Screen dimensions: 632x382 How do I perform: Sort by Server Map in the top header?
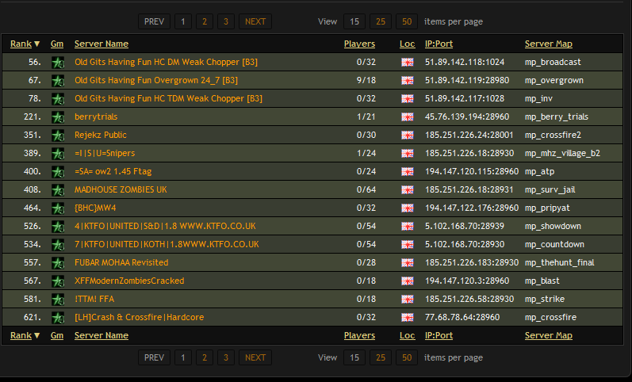(x=548, y=44)
